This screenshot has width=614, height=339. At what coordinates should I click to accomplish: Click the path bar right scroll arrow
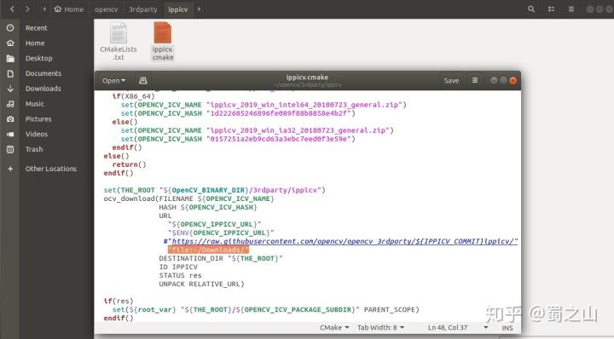coord(199,9)
